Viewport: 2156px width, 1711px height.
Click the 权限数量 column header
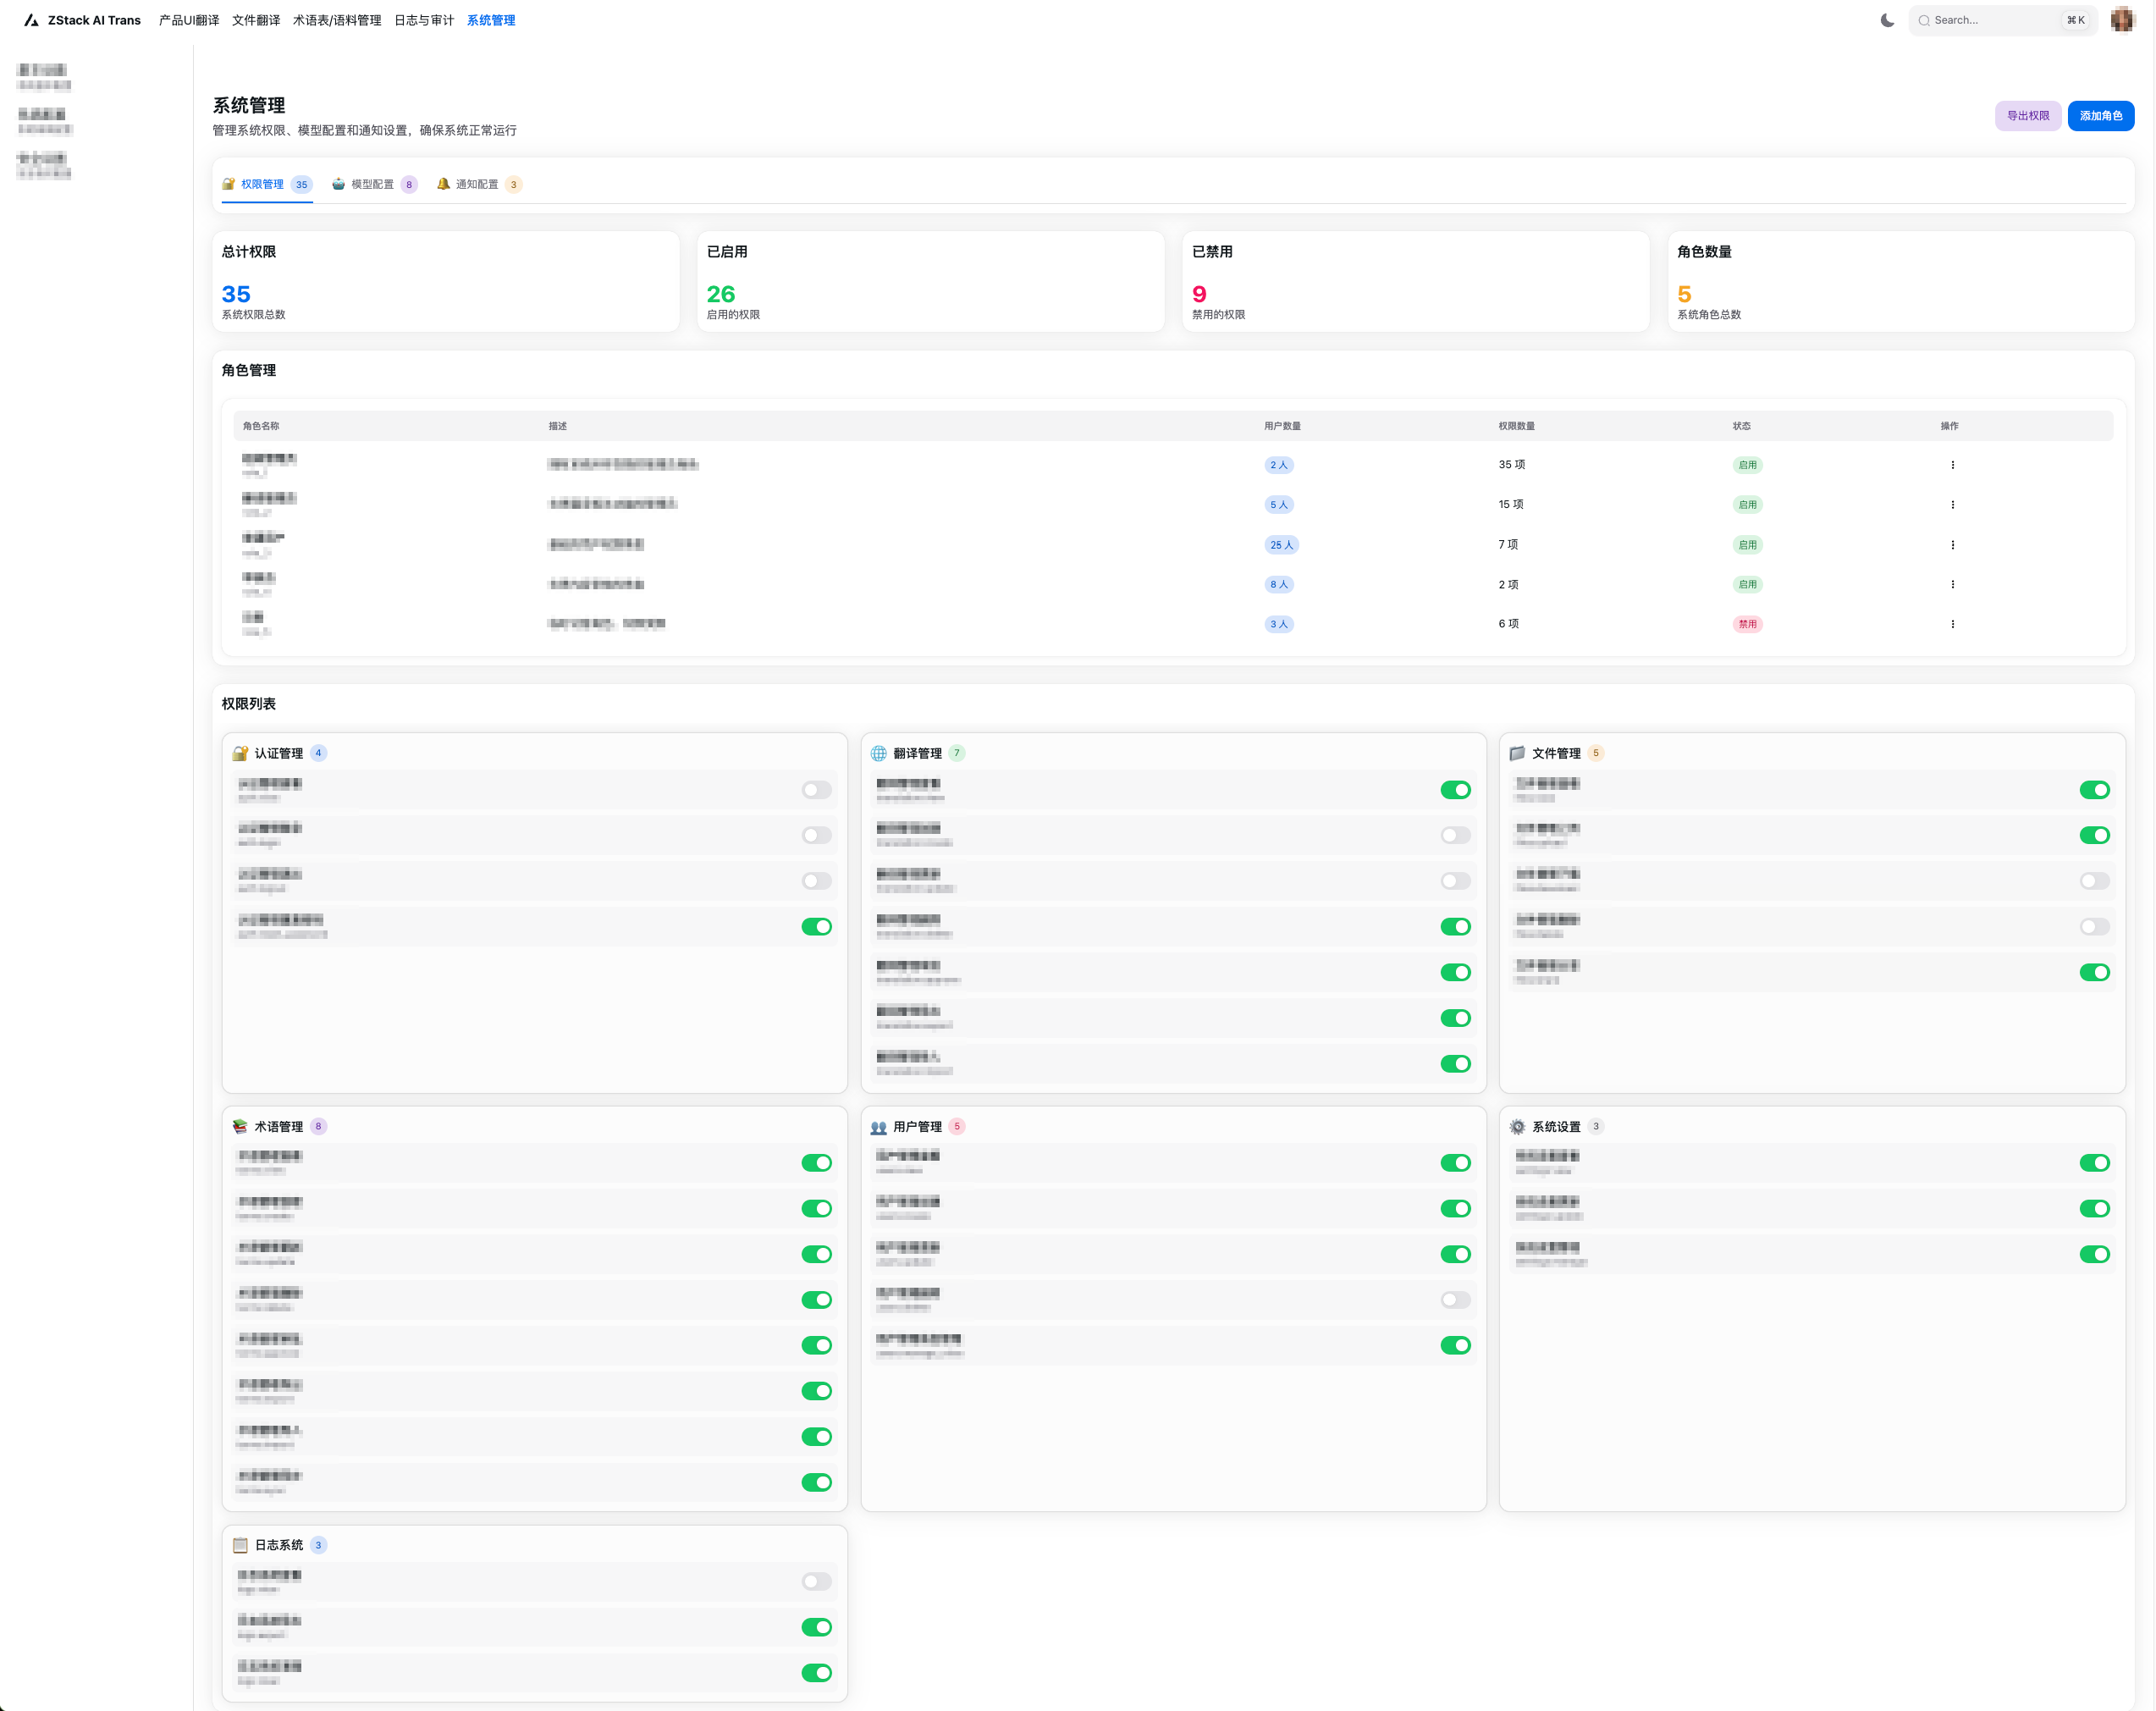(x=1516, y=426)
